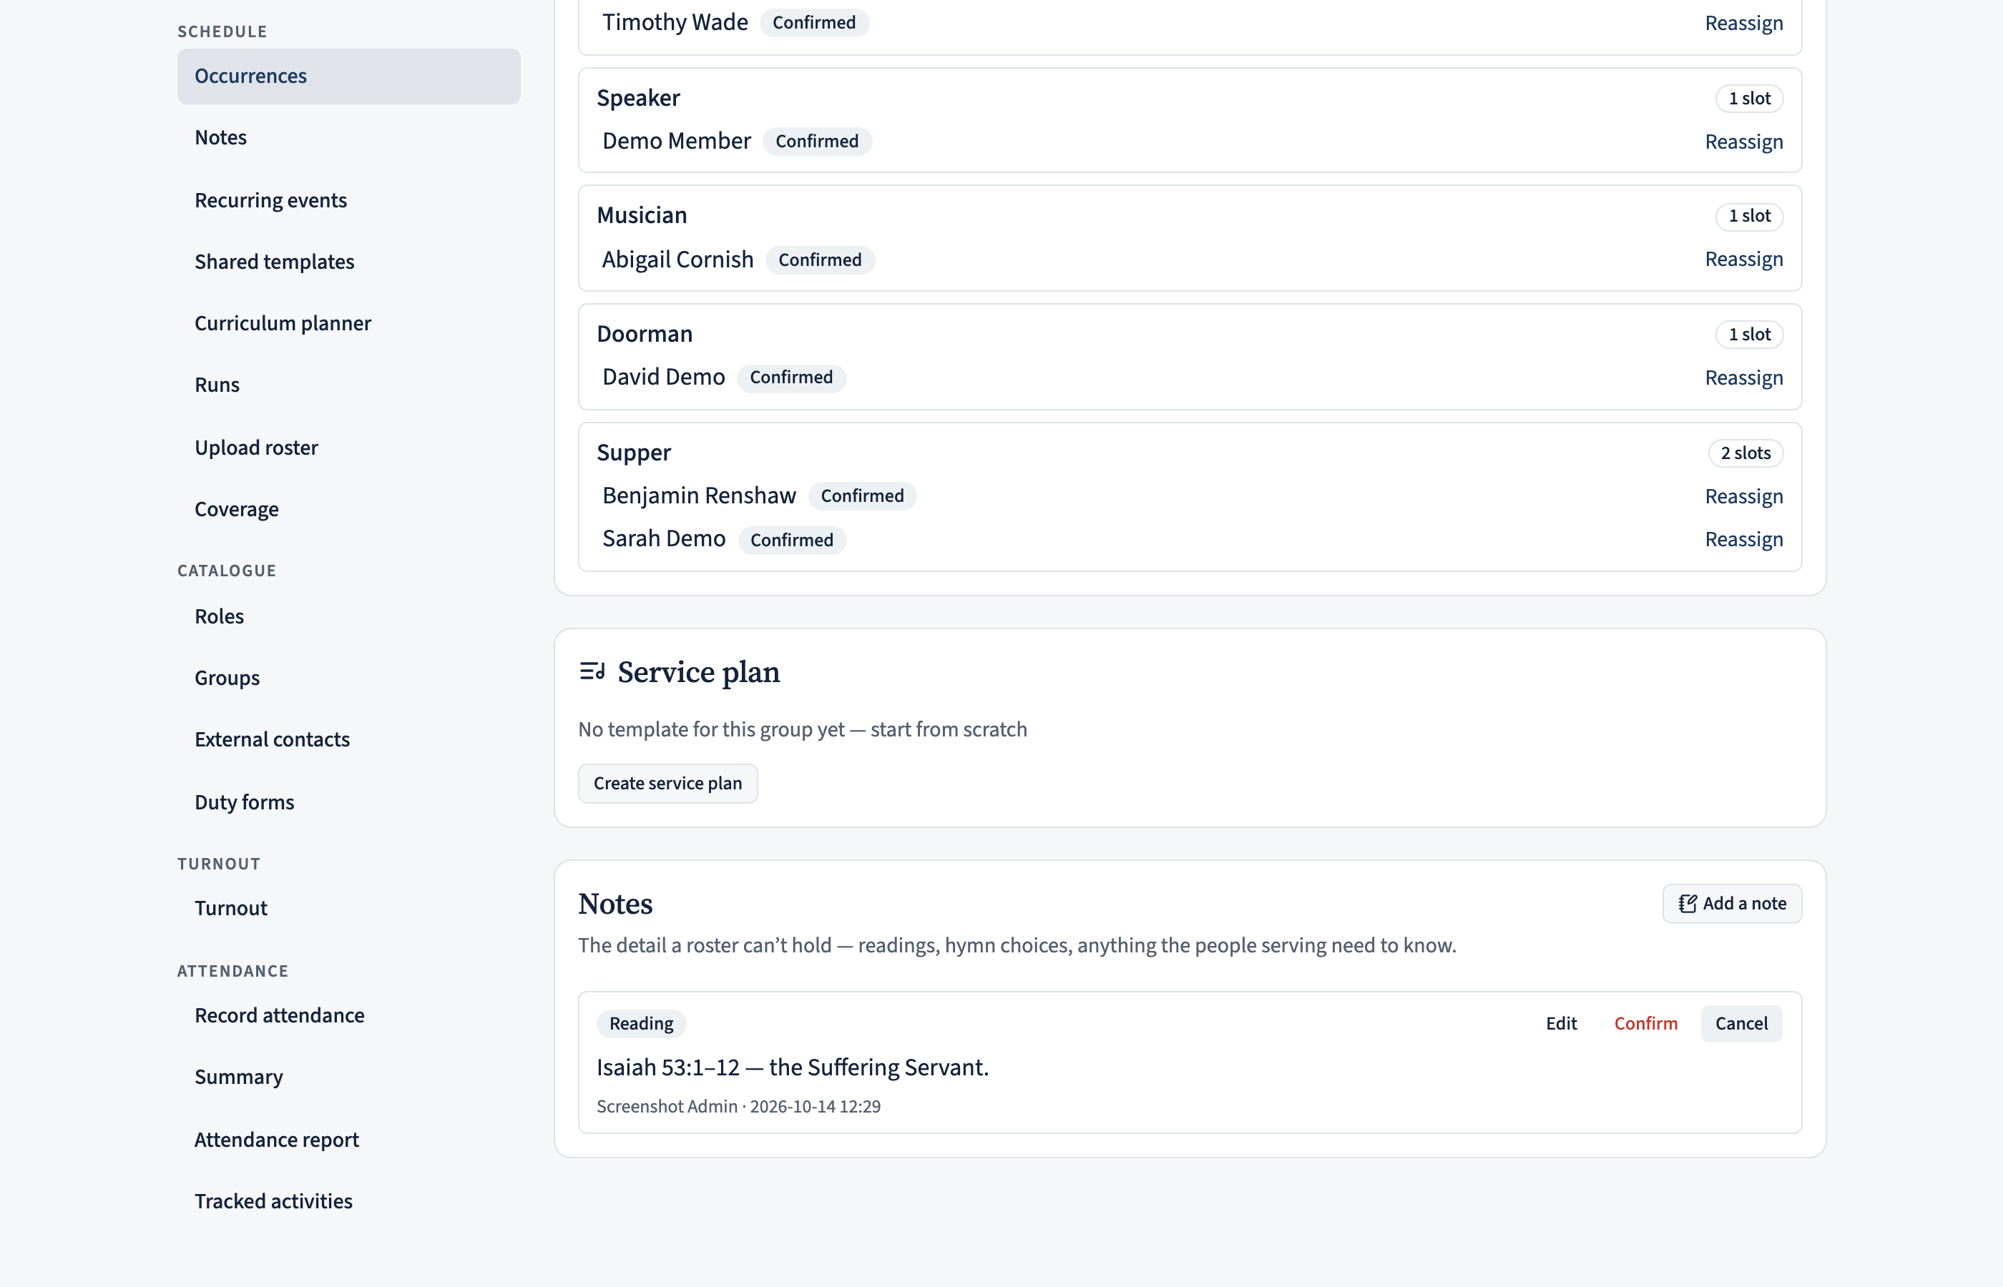The width and height of the screenshot is (2003, 1287).
Task: Open Duty forms
Action: (x=348, y=802)
